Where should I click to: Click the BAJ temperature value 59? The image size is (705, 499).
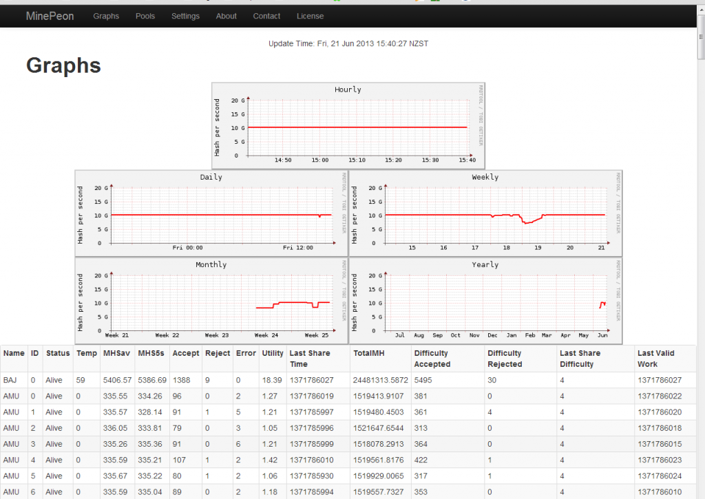pyautogui.click(x=81, y=381)
